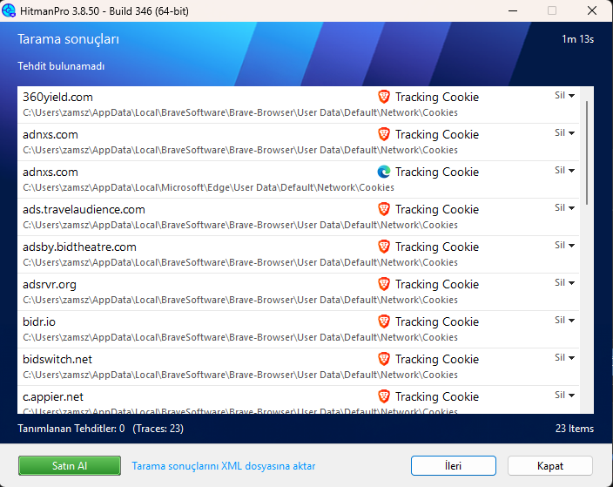Select ads.travelaudience.com entry name
The image size is (613, 487).
tap(84, 210)
